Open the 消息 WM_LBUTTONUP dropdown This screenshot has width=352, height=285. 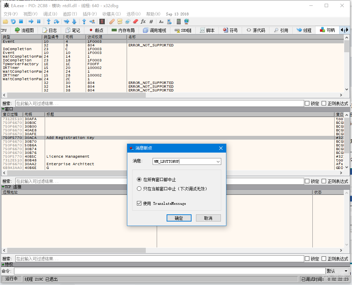218,161
